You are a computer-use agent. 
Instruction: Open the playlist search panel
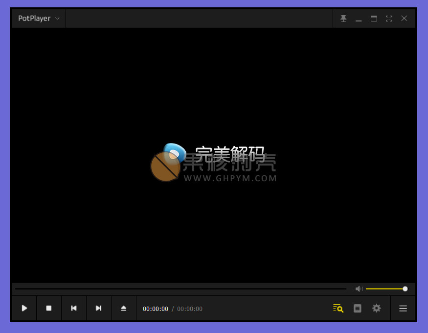[338, 308]
